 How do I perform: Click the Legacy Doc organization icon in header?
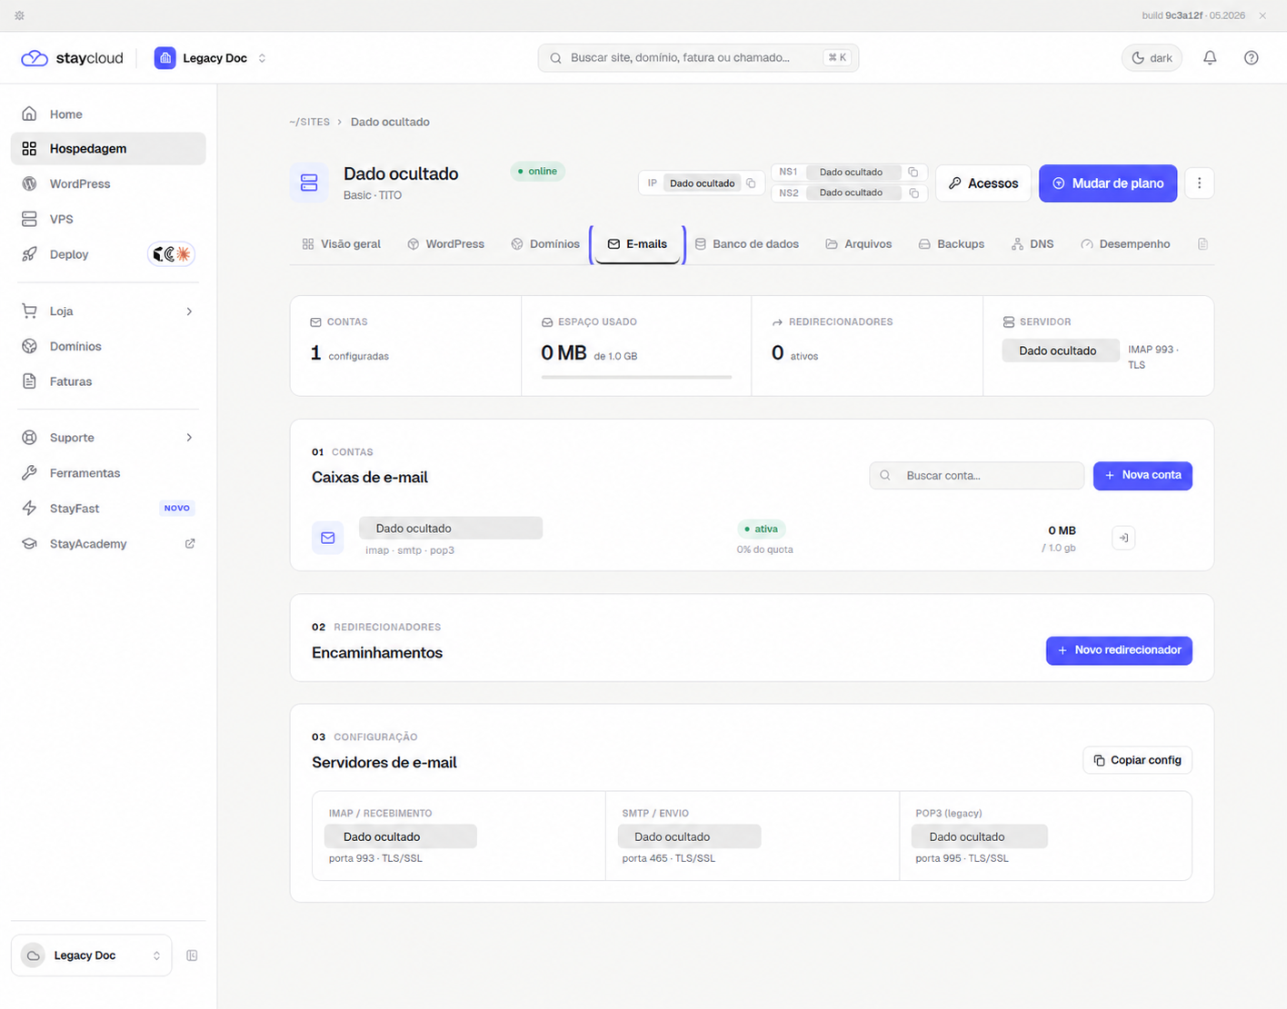[x=165, y=58]
